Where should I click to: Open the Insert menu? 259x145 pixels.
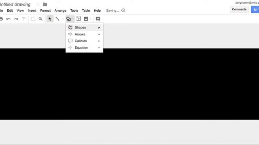[32, 10]
